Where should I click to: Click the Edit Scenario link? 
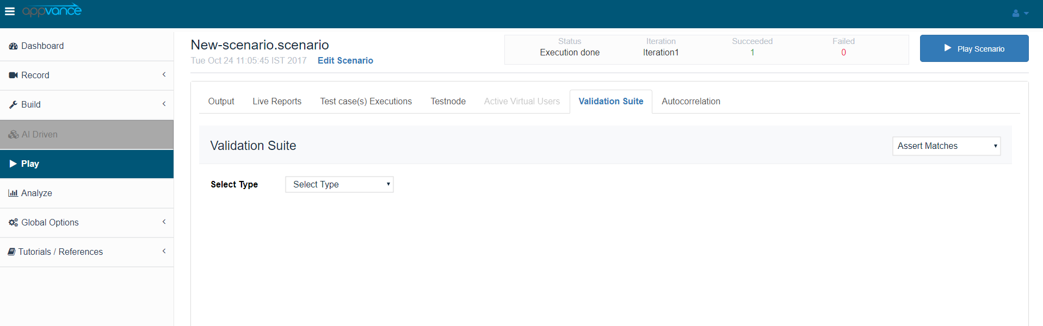coord(345,61)
